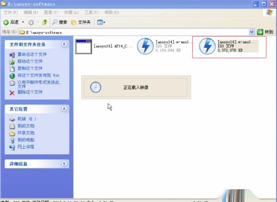The height and width of the screenshot is (202, 277).
Task: Click the Back (后退) arrow icon
Action: point(6,22)
